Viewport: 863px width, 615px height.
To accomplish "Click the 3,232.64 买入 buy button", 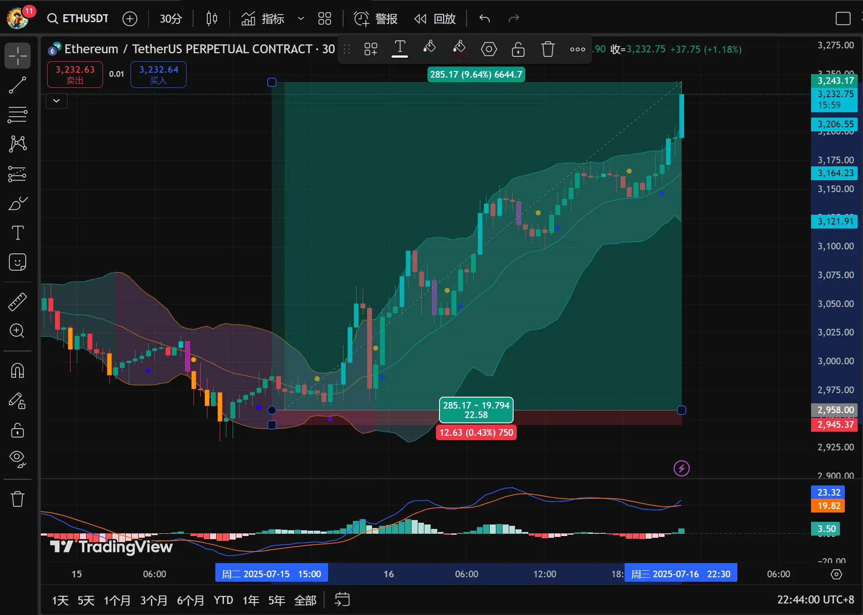I will (x=158, y=75).
